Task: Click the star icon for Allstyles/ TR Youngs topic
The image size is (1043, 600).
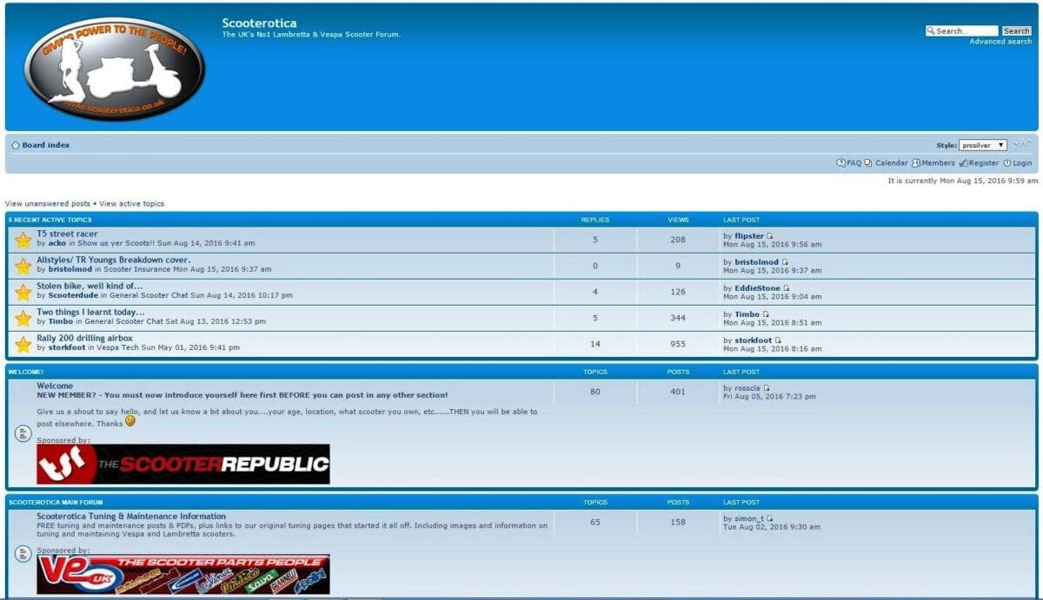Action: click(x=23, y=266)
